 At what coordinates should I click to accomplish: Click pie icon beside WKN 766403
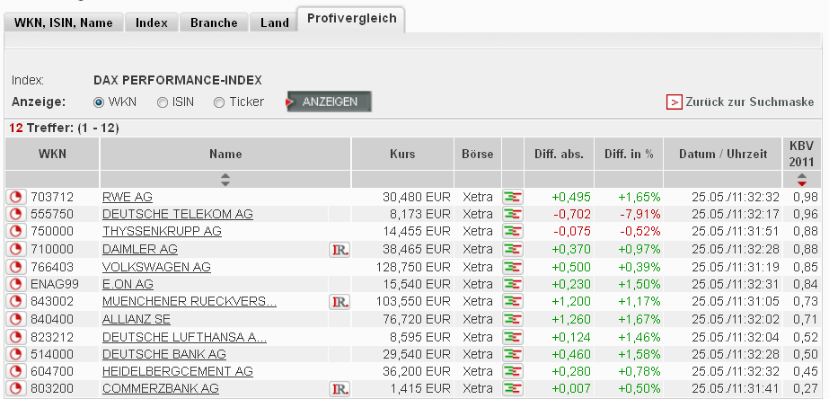coord(16,267)
